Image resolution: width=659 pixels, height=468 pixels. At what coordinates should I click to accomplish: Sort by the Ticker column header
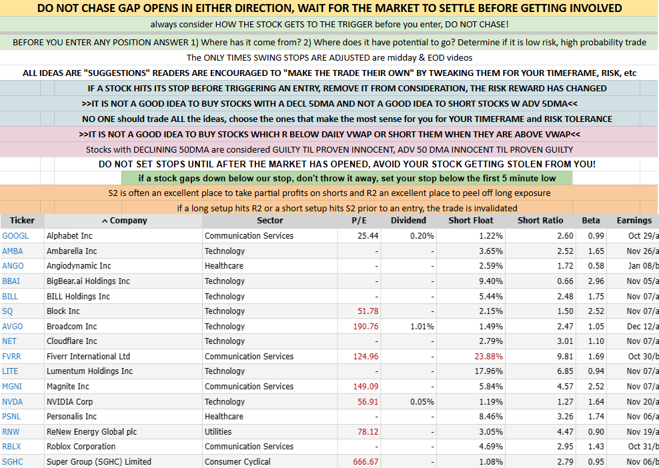(22, 221)
